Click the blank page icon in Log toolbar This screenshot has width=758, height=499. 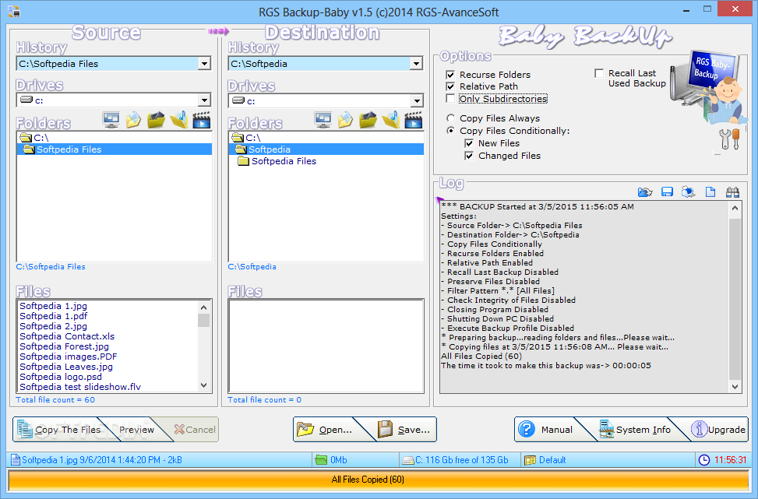coord(710,192)
